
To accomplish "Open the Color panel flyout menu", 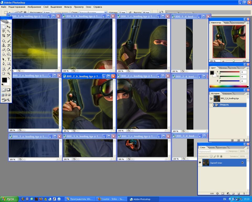I will click(248, 68).
